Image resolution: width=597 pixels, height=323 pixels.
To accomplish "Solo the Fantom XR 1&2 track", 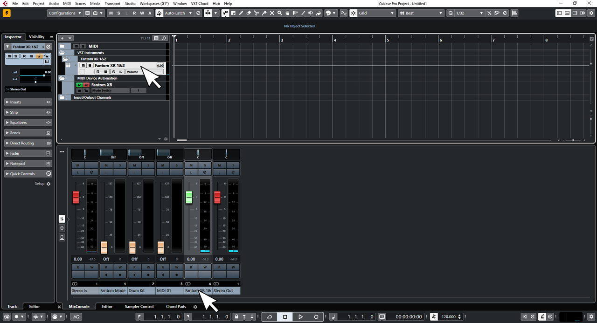I will pyautogui.click(x=90, y=66).
